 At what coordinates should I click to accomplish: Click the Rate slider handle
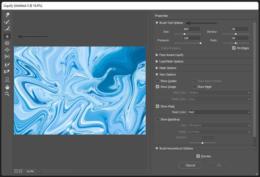[236, 43]
